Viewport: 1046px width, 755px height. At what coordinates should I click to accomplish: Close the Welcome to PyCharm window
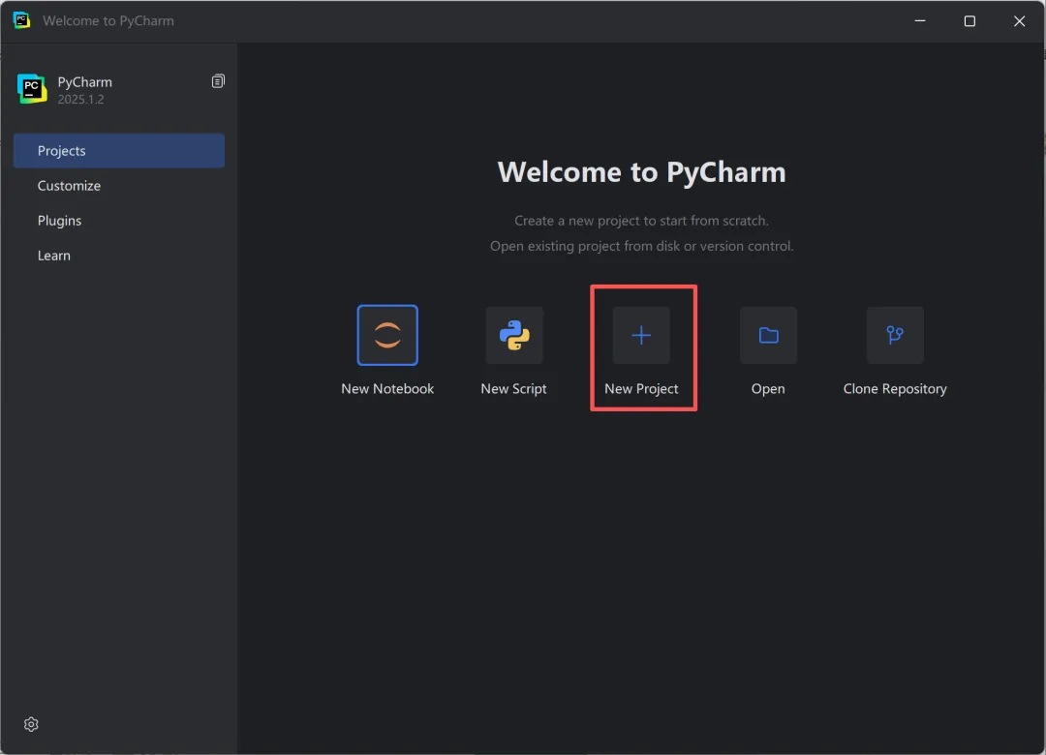(x=1019, y=20)
